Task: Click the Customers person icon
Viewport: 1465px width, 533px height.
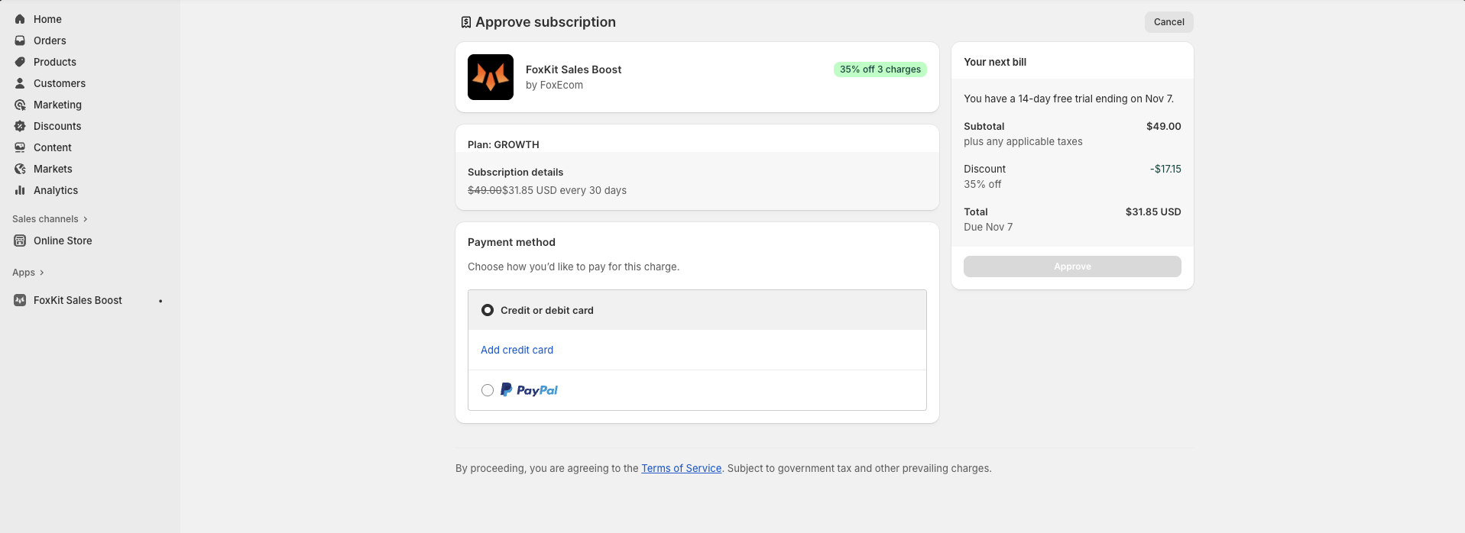Action: click(x=20, y=83)
